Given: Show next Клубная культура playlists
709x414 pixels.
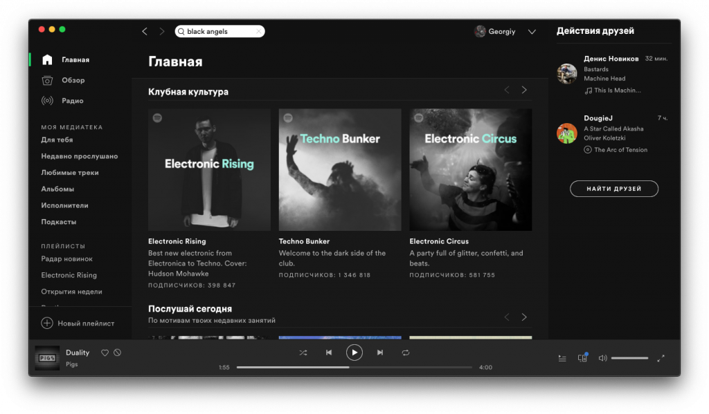Looking at the screenshot, I should pos(524,90).
